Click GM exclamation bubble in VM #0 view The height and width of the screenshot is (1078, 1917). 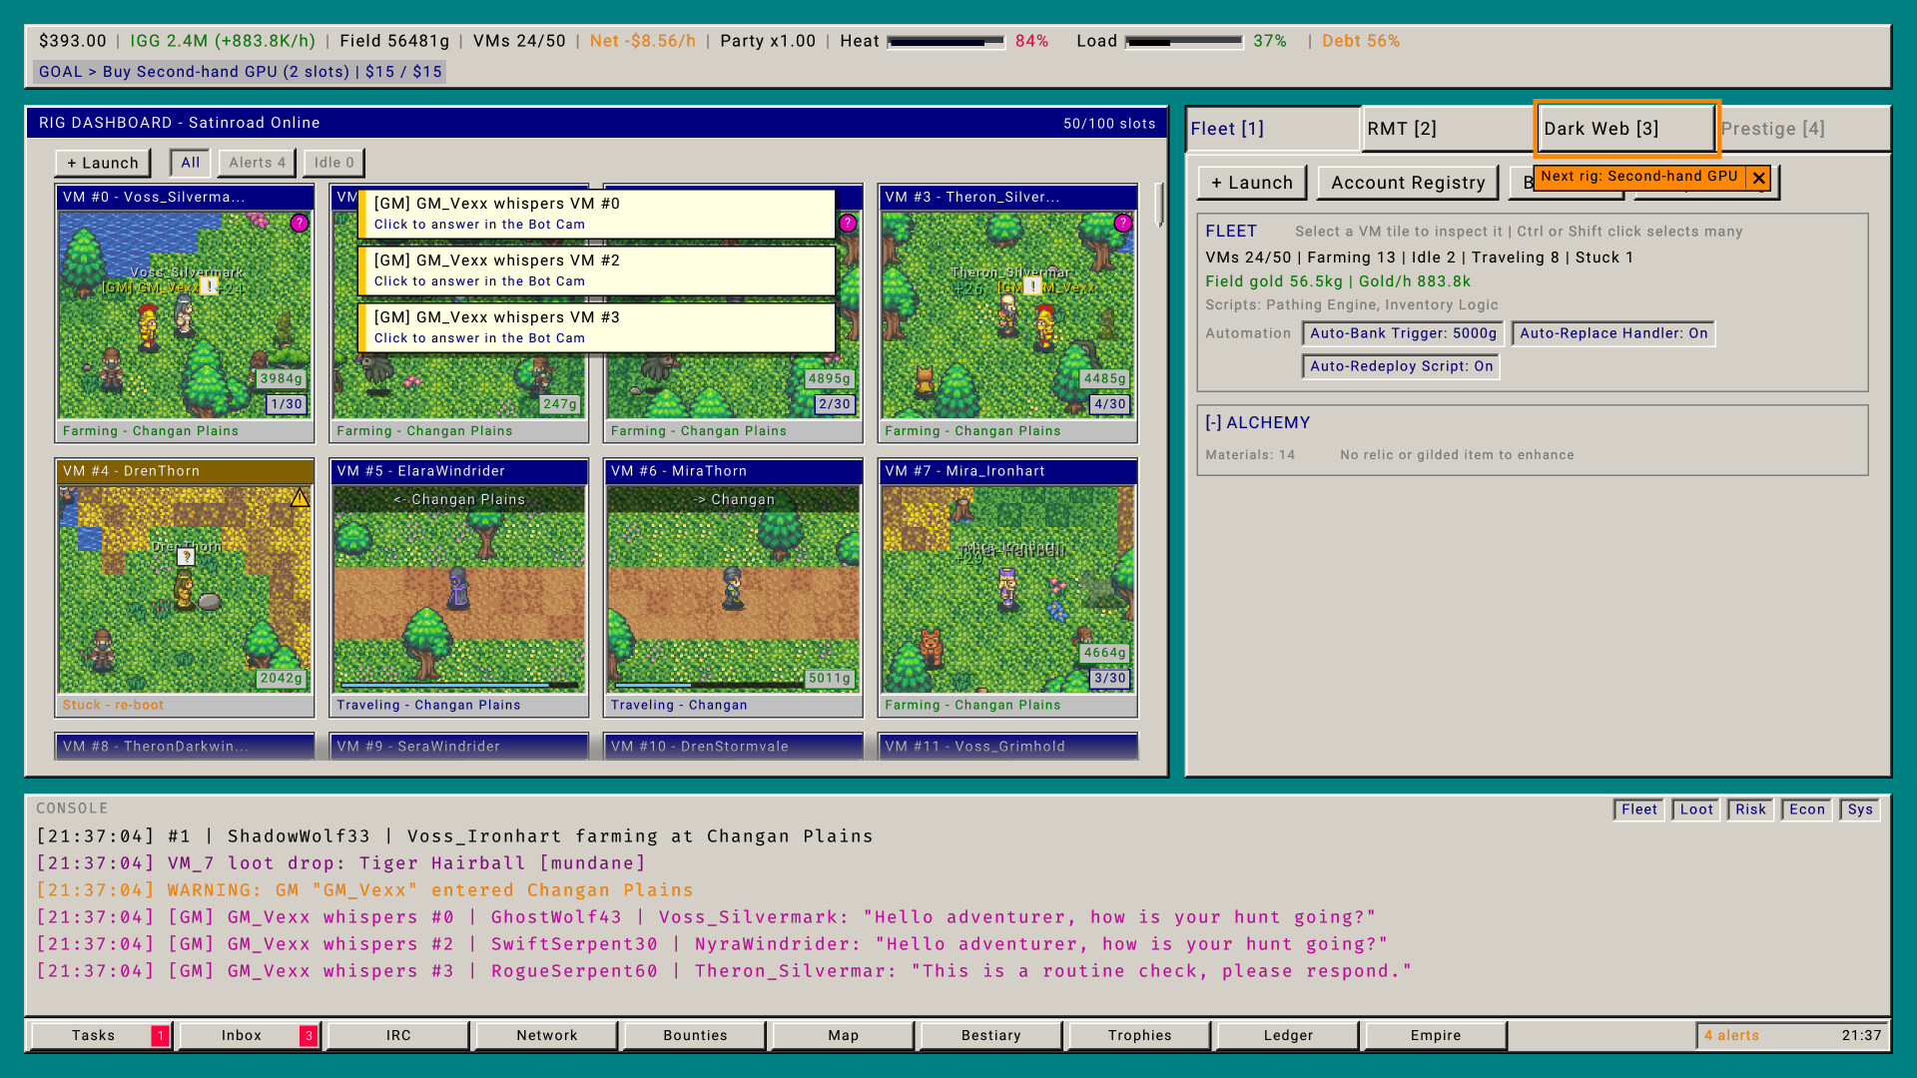tap(210, 286)
